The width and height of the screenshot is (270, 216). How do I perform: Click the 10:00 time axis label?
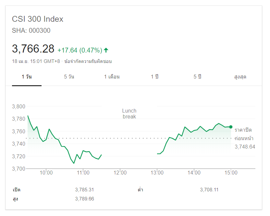(x=46, y=173)
